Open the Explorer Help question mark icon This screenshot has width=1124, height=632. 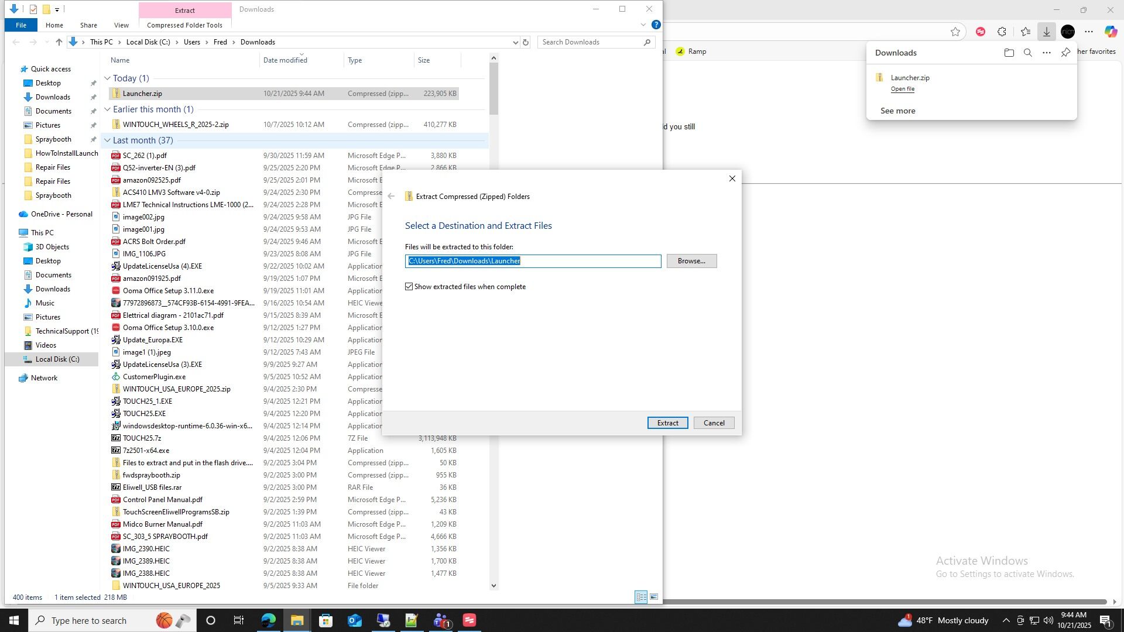tap(656, 25)
